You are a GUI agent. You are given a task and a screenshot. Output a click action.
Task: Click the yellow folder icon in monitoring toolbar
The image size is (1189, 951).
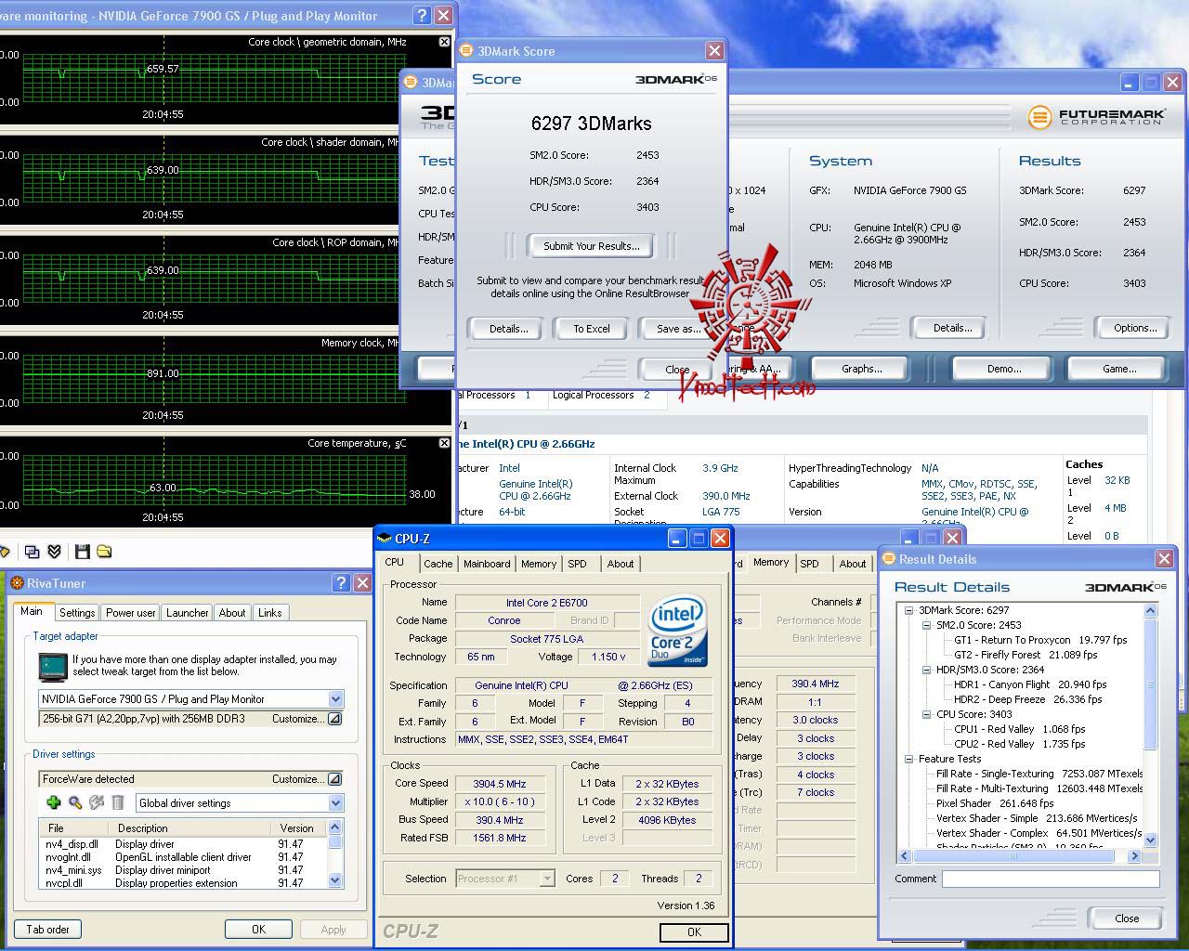coord(104,552)
